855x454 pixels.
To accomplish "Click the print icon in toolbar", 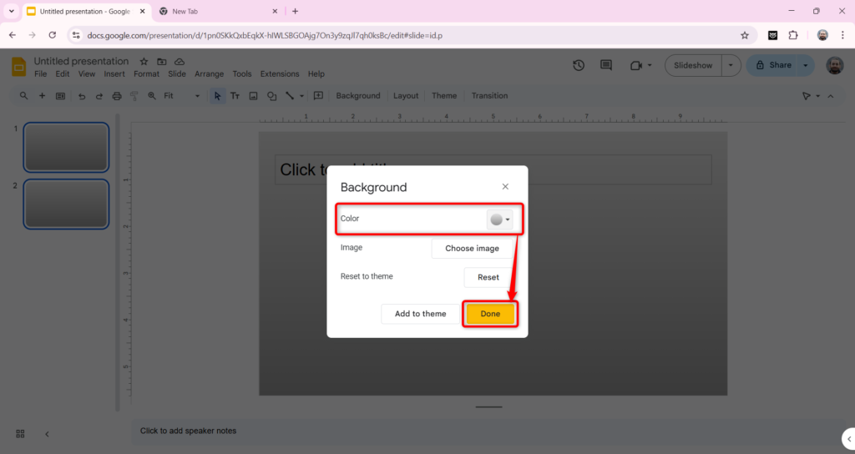I will click(x=117, y=96).
